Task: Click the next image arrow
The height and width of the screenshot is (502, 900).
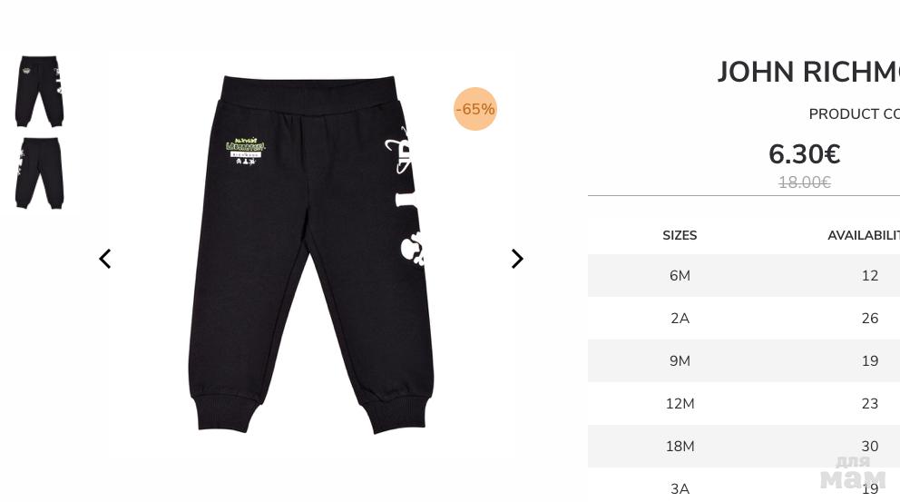Action: [x=517, y=259]
